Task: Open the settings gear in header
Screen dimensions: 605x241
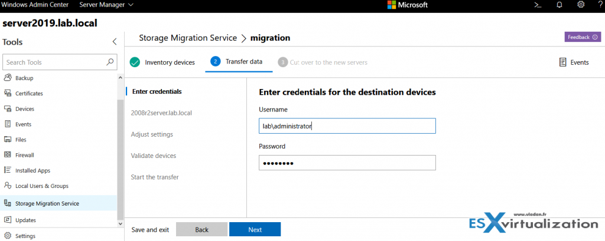Action: tap(581, 5)
